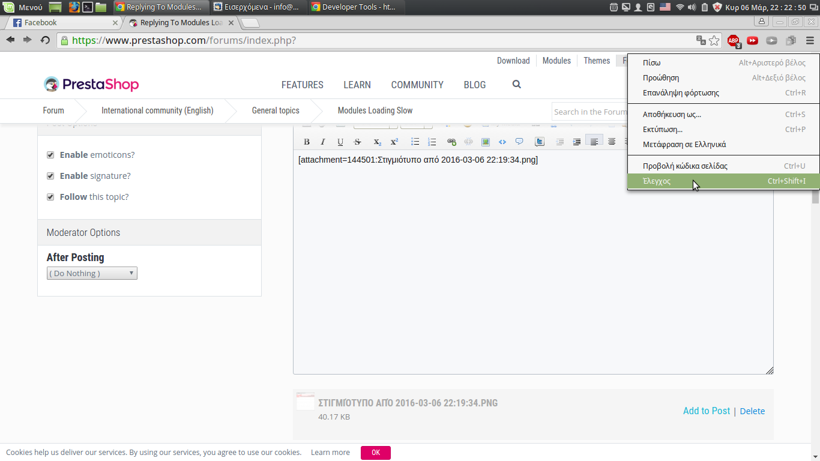Click the Themes top link
Viewport: 820px width, 461px height.
[597, 61]
